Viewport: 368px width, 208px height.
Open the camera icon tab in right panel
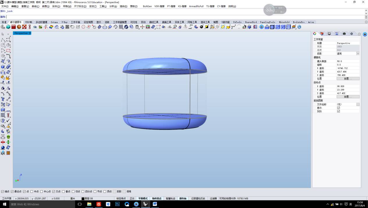344,34
